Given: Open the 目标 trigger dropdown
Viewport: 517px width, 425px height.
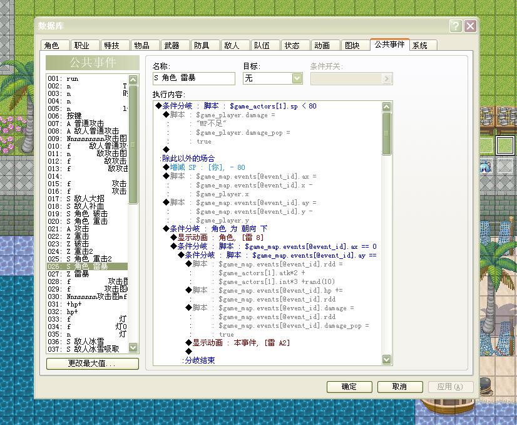Looking at the screenshot, I should pos(297,78).
